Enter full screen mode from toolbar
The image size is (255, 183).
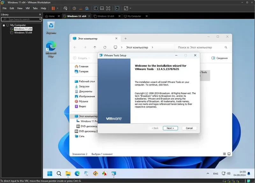108,8
